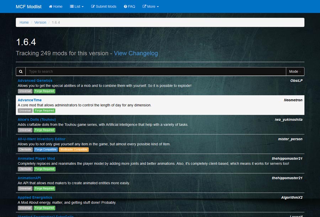Click Forge Required tag under Animated Player Mod
The height and width of the screenshot is (217, 320).
pyautogui.click(x=45, y=169)
